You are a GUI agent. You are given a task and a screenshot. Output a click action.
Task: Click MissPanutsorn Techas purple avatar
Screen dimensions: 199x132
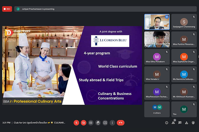pos(157,92)
